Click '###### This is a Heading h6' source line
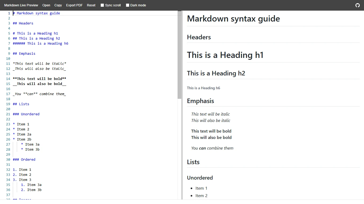364x204 pixels. click(41, 43)
